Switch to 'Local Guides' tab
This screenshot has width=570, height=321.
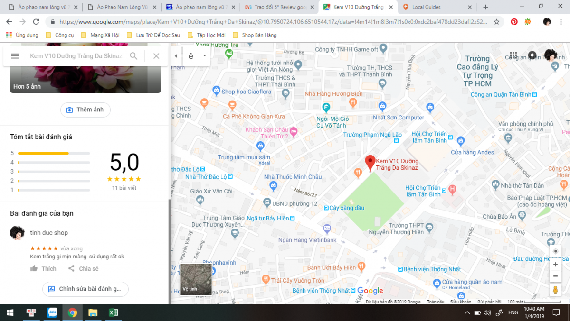tap(437, 7)
